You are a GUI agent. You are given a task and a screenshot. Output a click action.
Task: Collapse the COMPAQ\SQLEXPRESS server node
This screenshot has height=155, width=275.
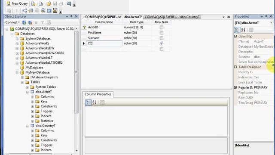7,29
